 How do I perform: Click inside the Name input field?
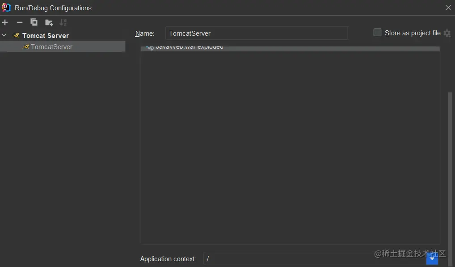(257, 33)
